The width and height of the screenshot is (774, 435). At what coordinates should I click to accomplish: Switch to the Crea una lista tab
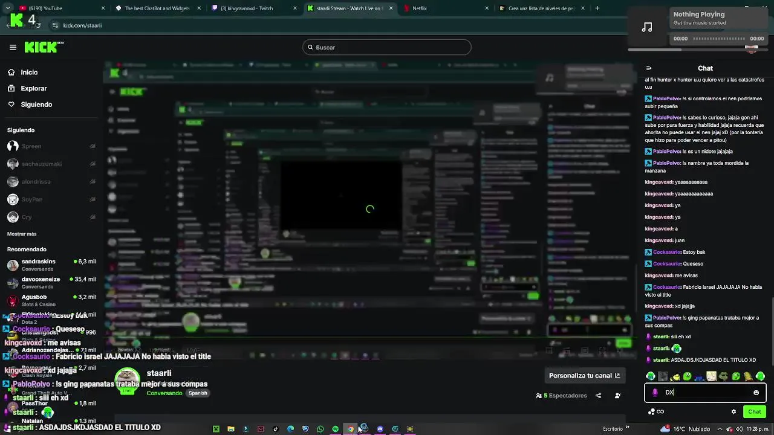541,8
